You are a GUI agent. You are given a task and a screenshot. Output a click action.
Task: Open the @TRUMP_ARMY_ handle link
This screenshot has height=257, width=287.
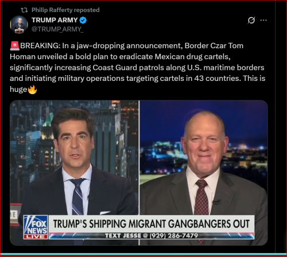coord(57,29)
